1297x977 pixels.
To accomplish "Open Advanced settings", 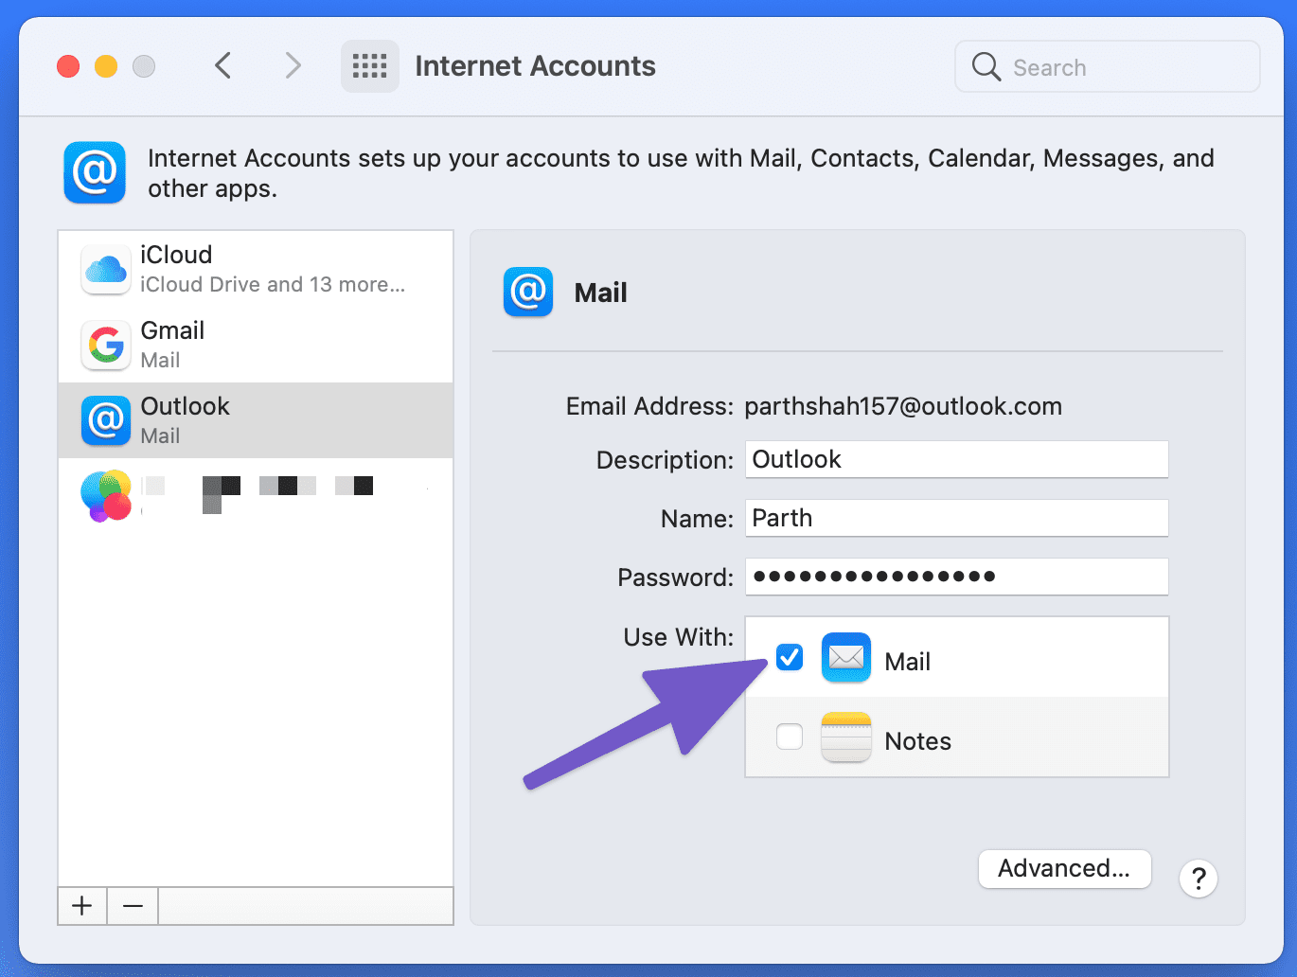I will click(x=1064, y=869).
